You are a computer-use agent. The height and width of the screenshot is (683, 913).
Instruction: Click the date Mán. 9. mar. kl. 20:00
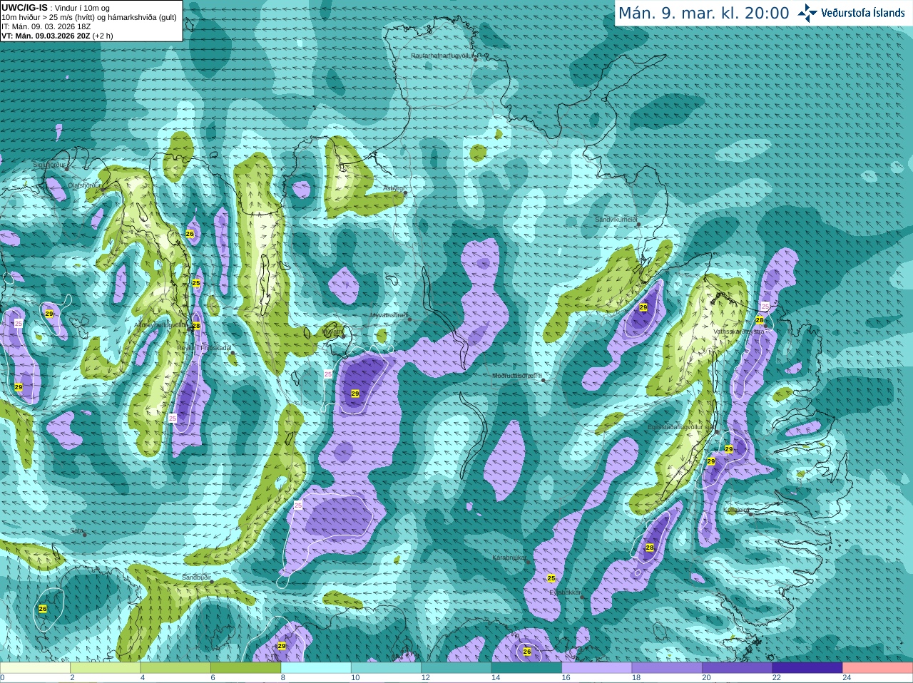703,14
